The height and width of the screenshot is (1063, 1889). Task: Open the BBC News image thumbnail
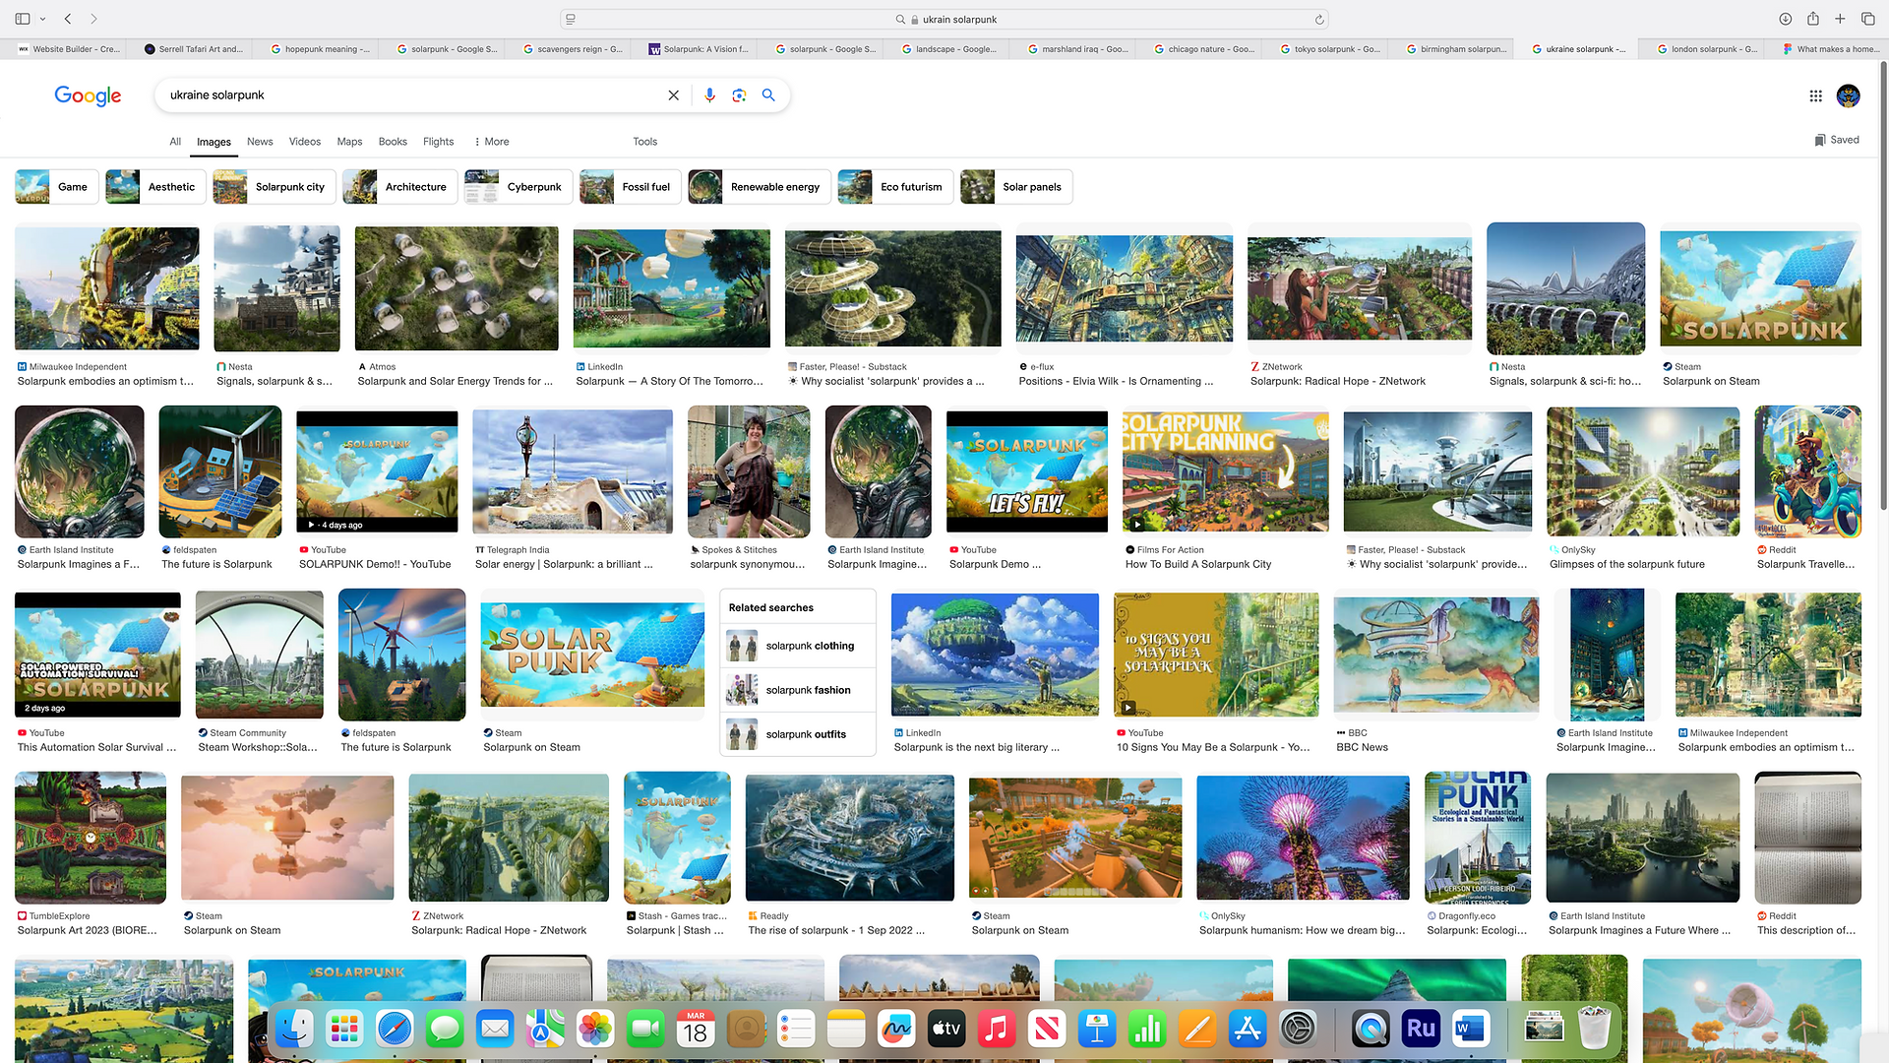click(1436, 655)
